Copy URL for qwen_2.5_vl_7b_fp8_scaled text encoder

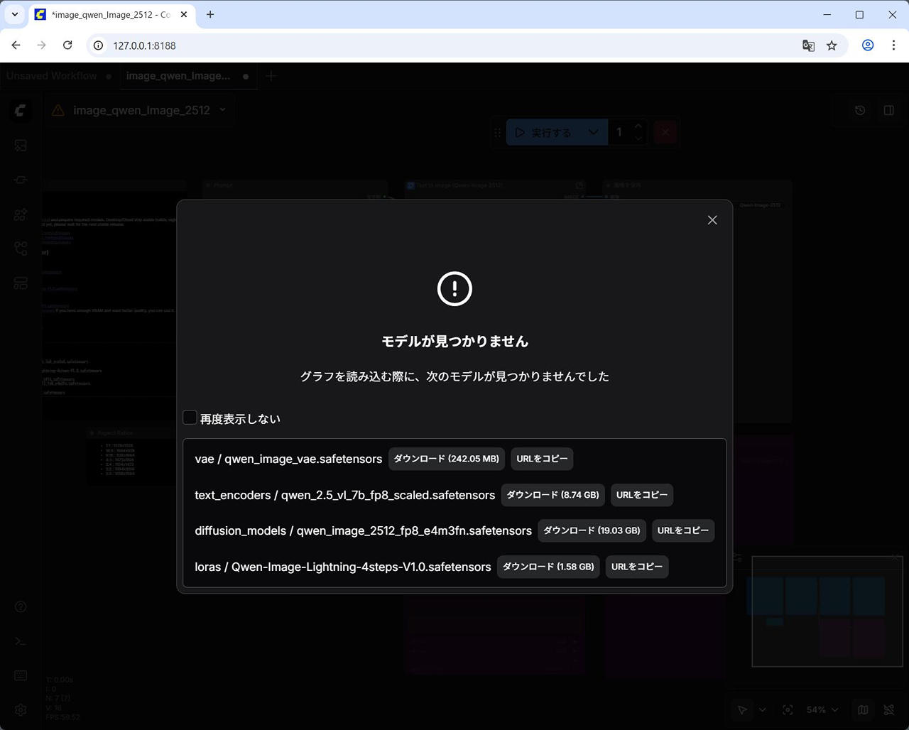point(641,495)
